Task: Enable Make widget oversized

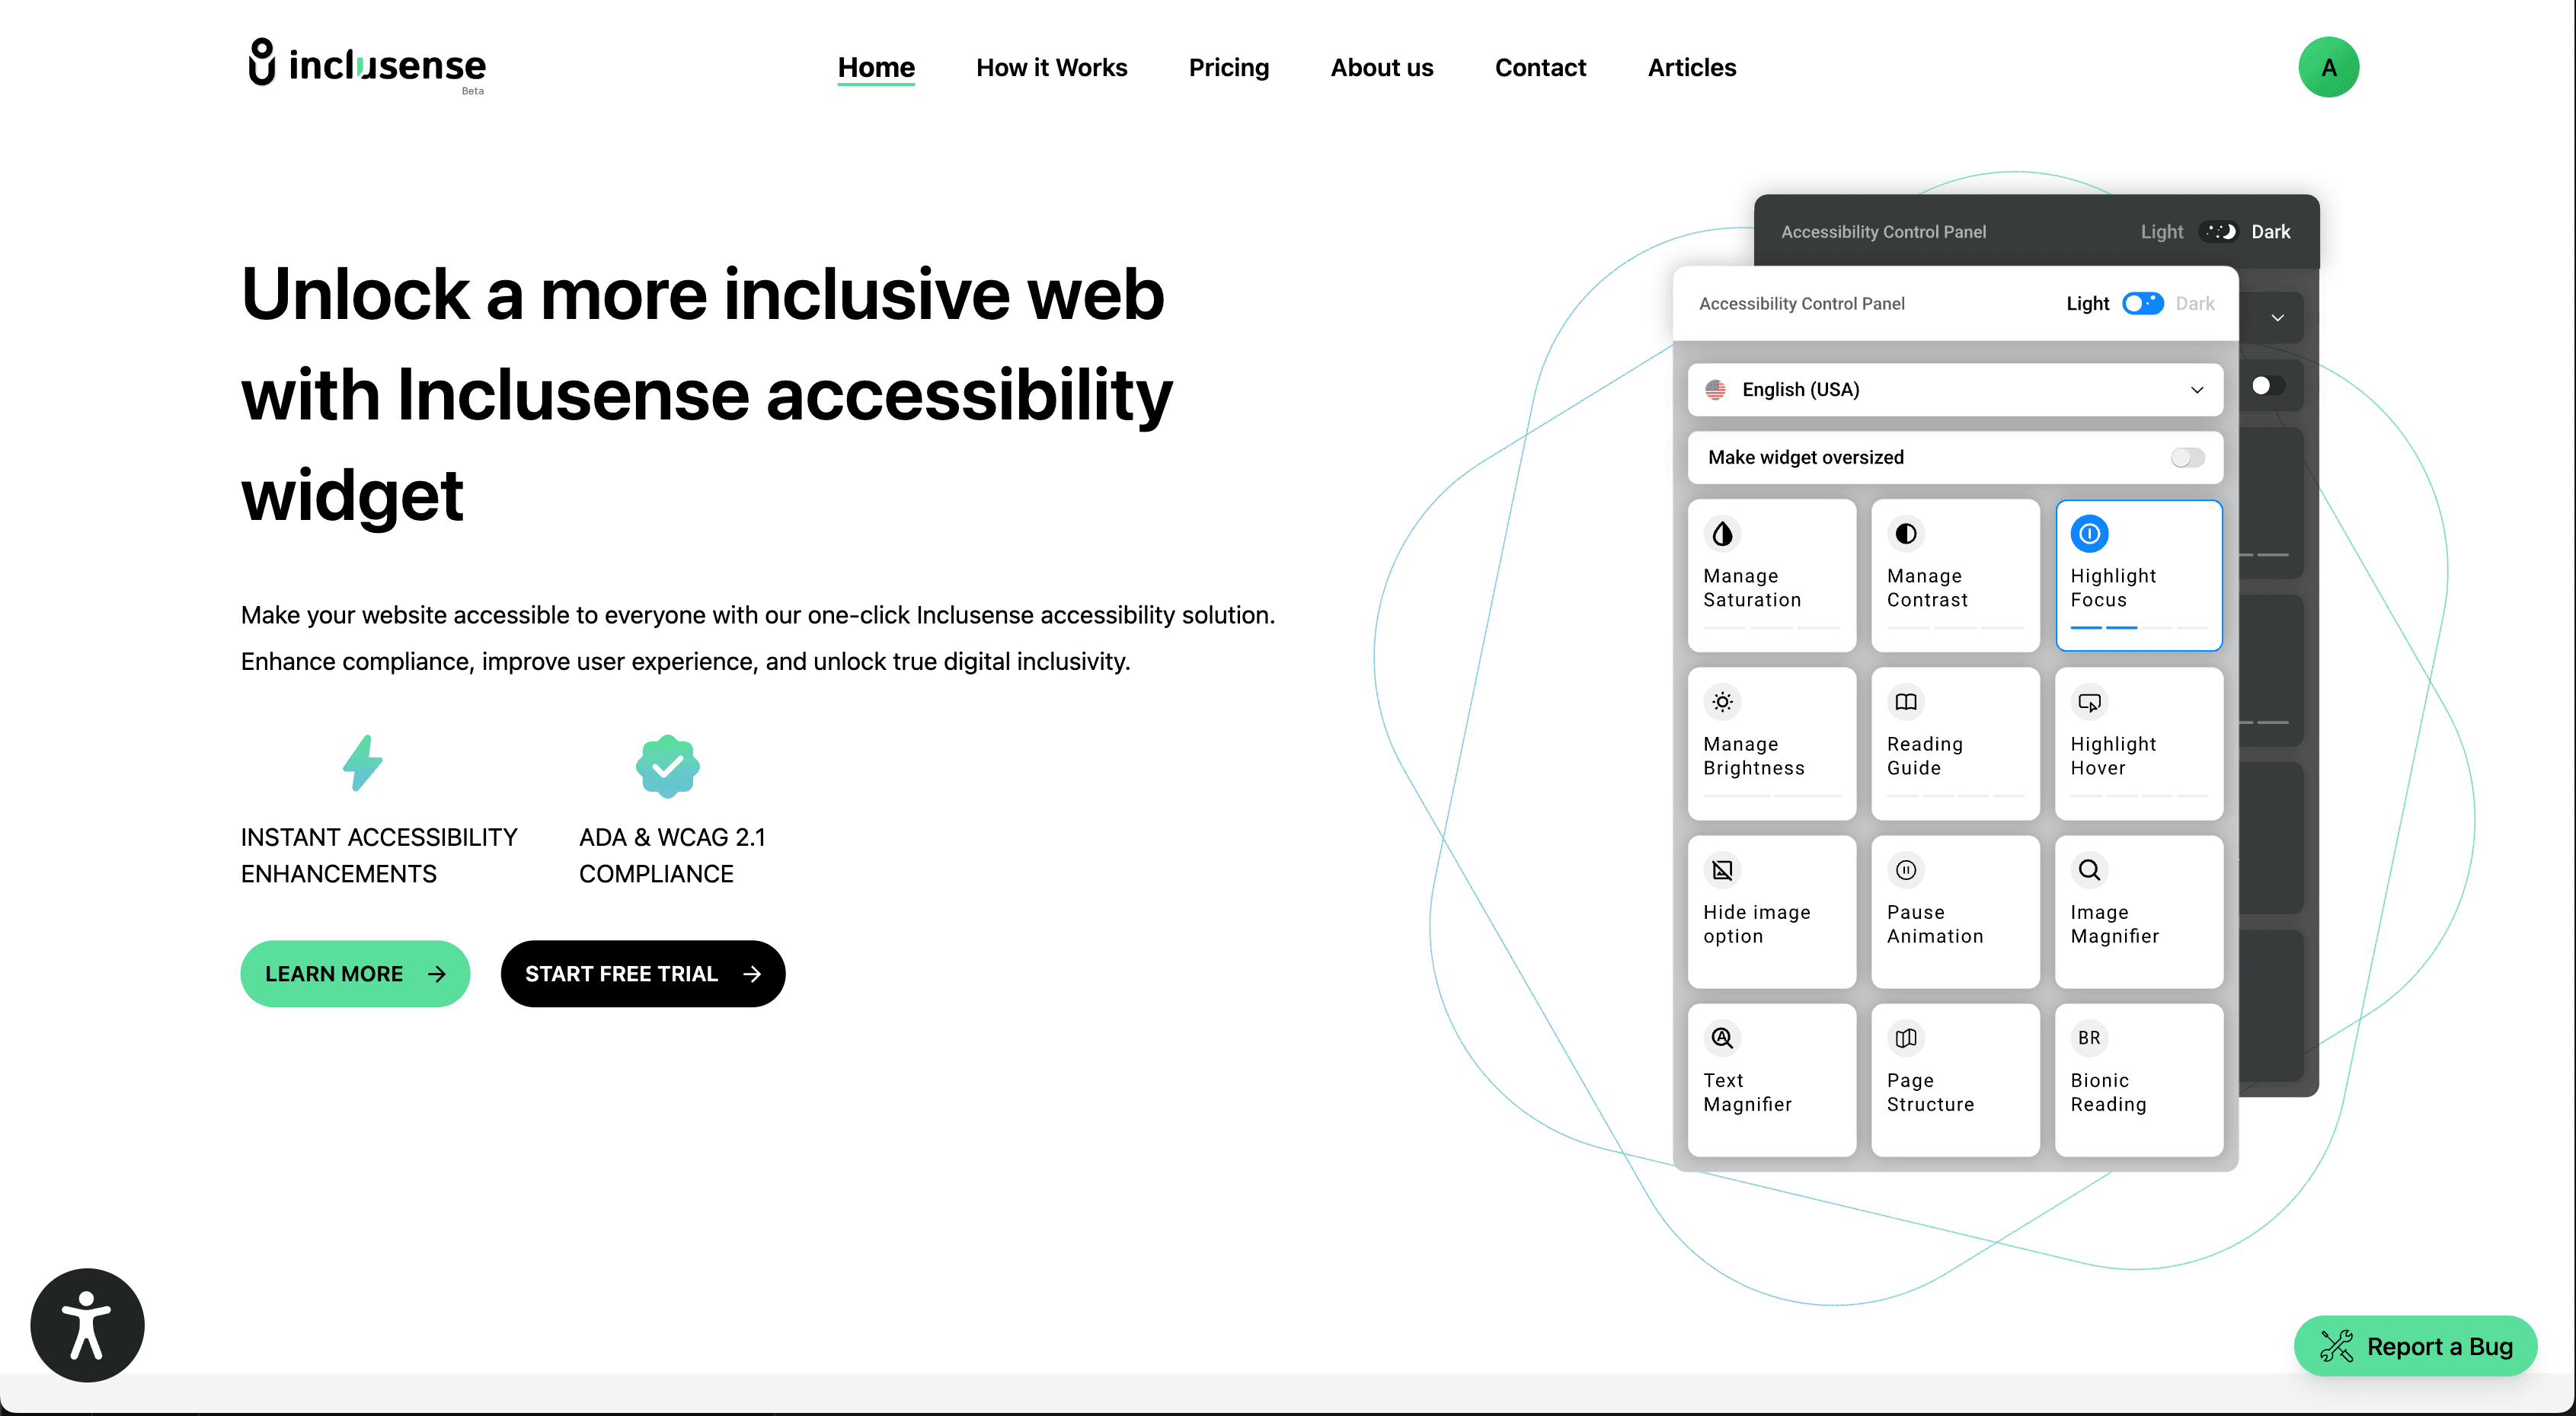Action: click(2187, 457)
